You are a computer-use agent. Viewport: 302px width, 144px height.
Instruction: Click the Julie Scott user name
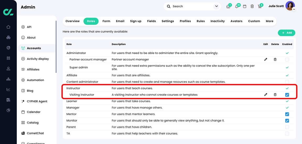[276, 6]
